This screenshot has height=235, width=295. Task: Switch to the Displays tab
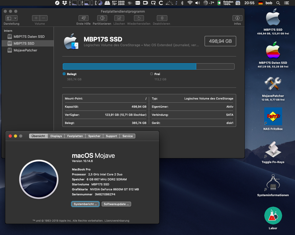pos(56,136)
